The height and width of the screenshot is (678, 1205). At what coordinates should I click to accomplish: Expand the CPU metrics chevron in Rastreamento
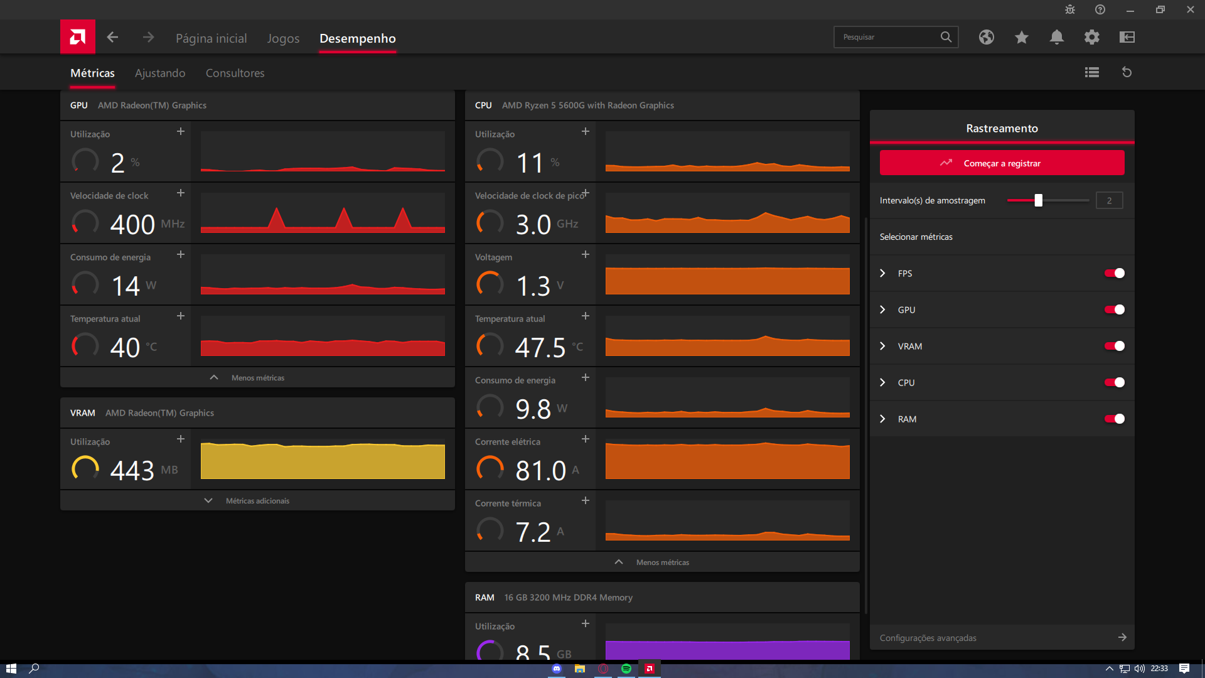pos(883,382)
